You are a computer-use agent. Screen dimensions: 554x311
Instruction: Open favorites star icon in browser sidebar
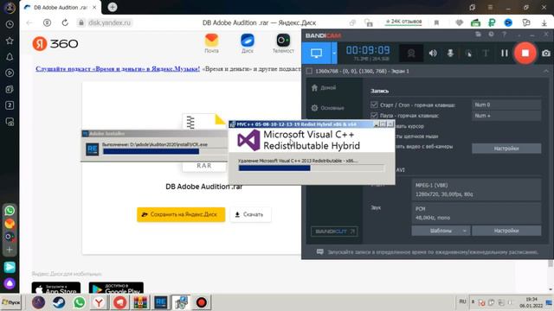(x=10, y=41)
